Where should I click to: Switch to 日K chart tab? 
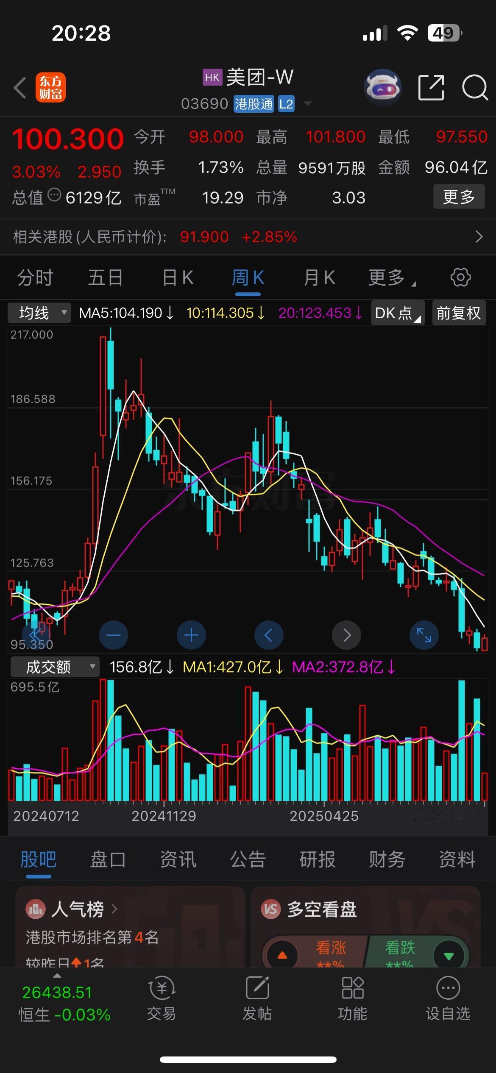pyautogui.click(x=178, y=278)
